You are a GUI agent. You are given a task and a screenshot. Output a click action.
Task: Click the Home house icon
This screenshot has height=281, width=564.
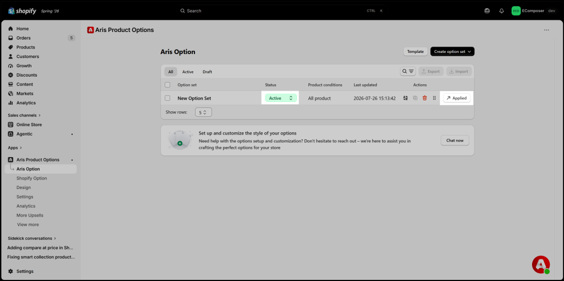[10, 29]
